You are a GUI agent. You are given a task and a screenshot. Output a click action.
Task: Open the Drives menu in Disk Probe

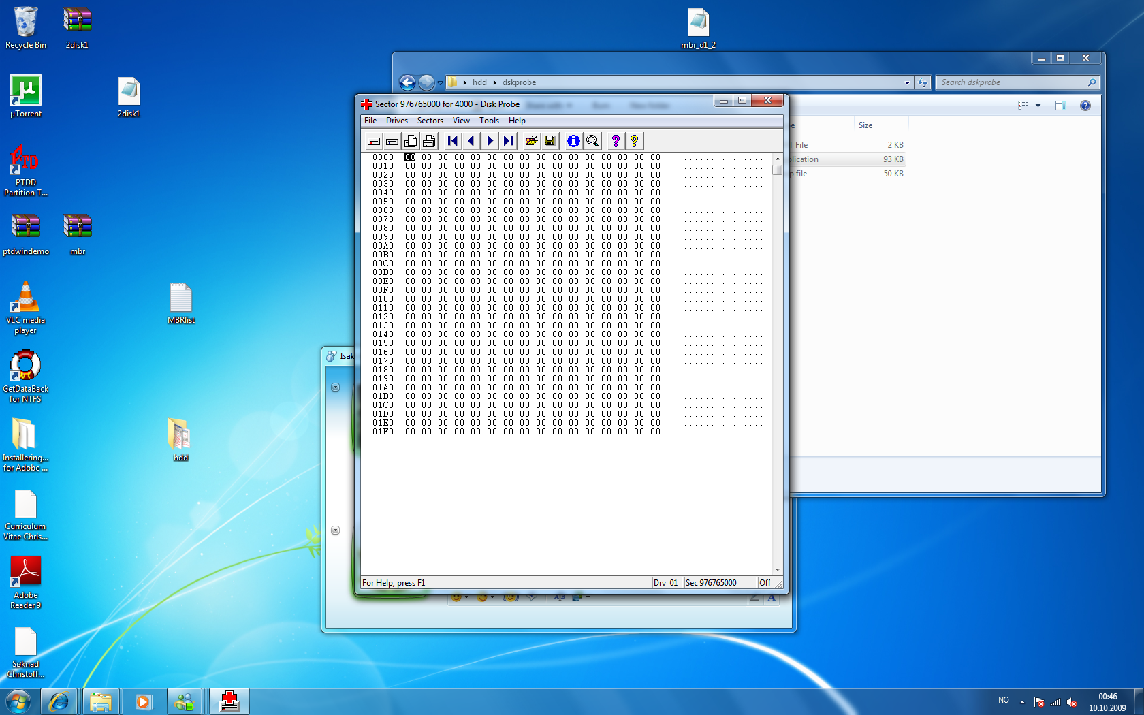pos(397,121)
